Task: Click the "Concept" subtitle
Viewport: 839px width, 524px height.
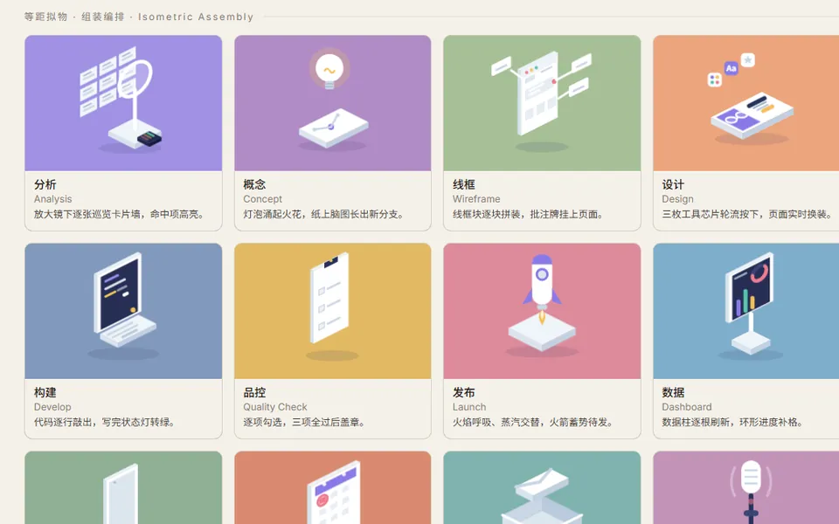Action: point(262,199)
